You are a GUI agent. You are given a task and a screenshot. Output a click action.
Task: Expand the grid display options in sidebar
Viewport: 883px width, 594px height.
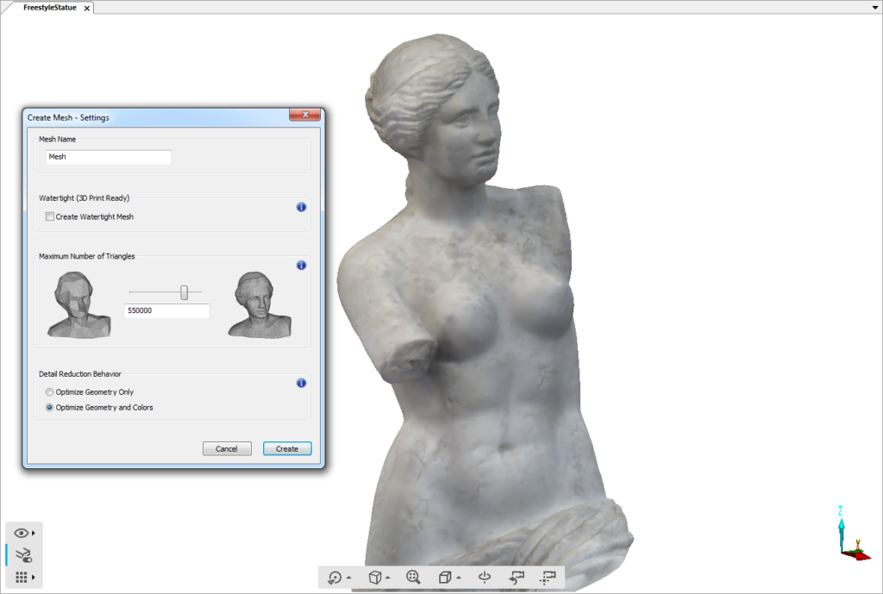point(22,575)
